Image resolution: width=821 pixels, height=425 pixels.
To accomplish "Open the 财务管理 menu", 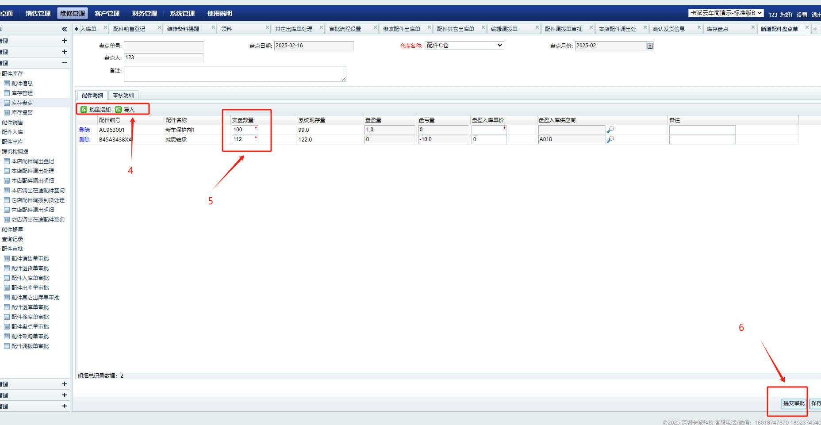I will pyautogui.click(x=144, y=13).
